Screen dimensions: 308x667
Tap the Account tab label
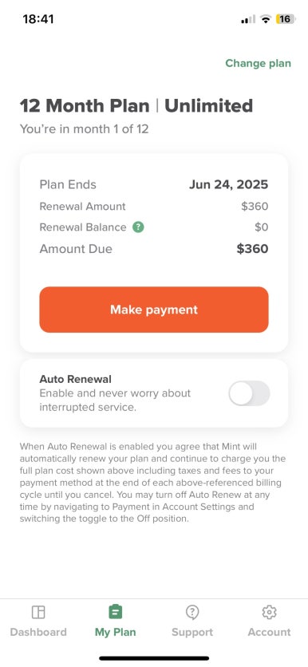269,632
